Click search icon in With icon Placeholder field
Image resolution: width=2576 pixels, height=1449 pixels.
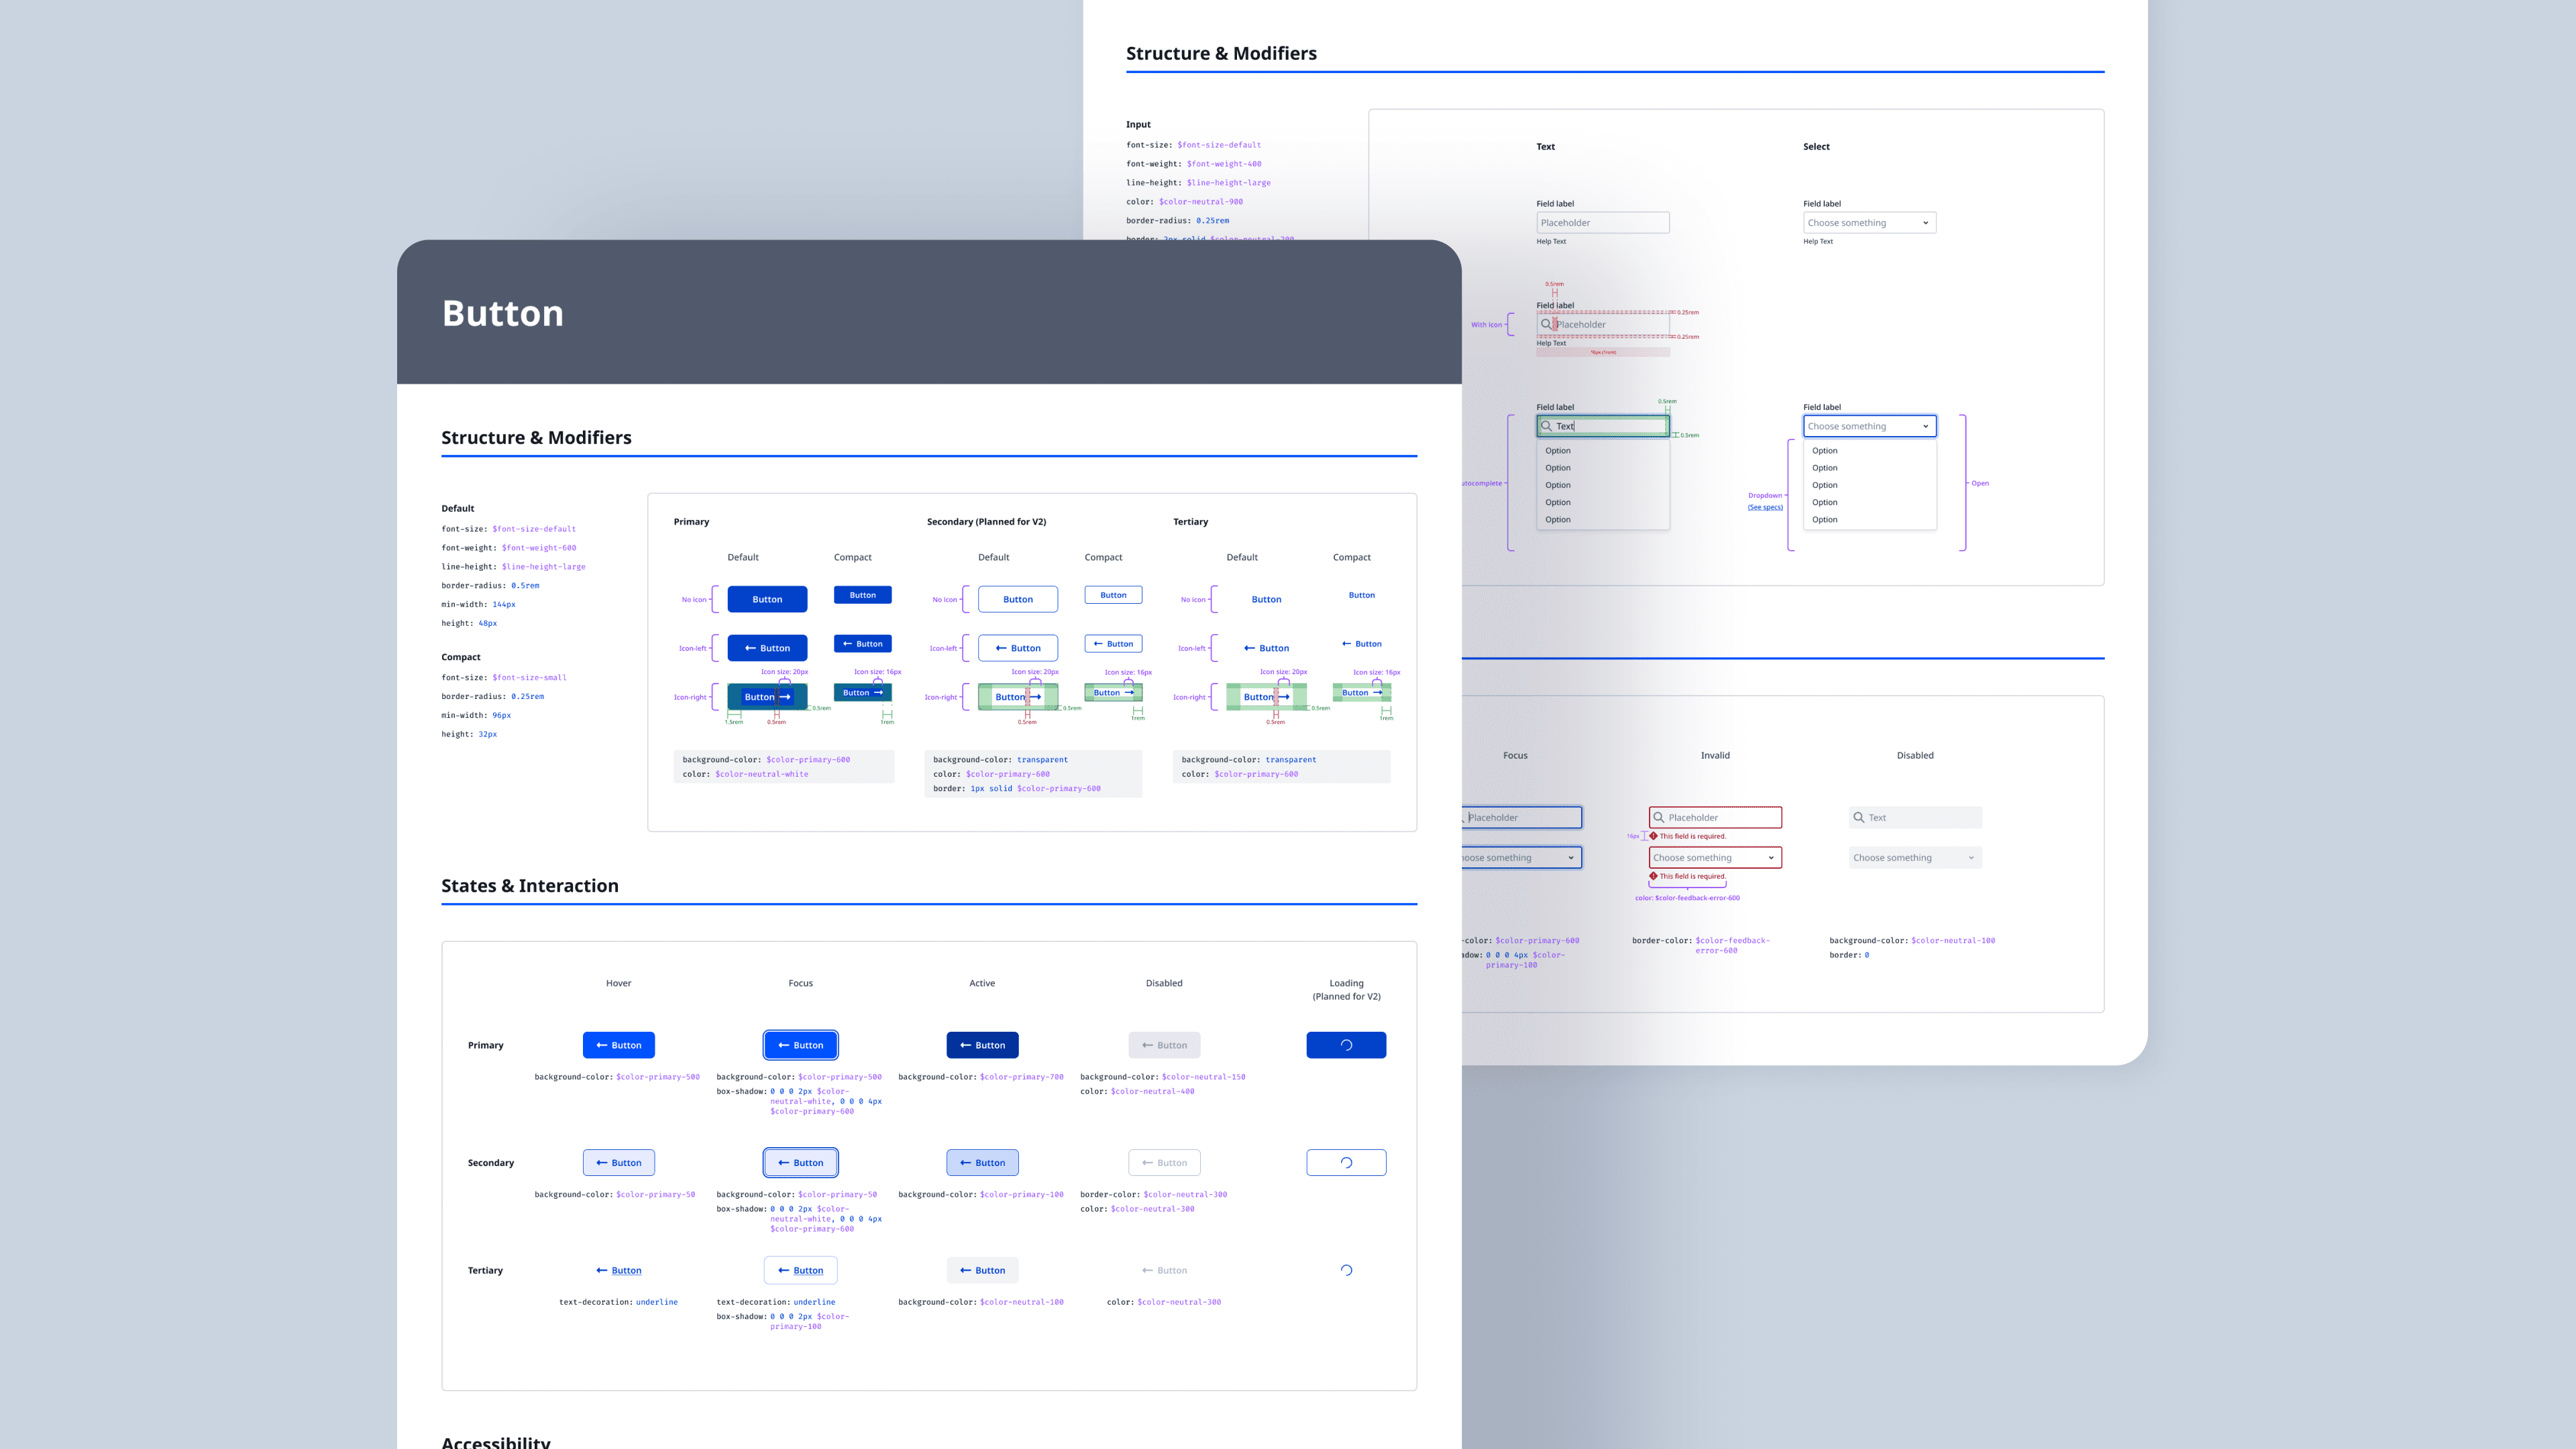(x=1546, y=324)
